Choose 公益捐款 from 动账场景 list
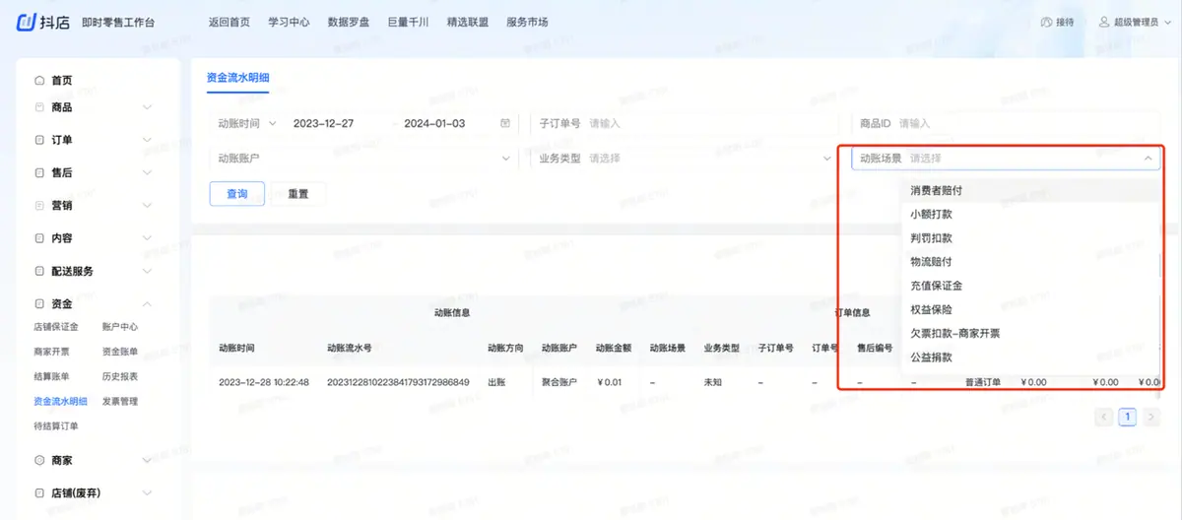This screenshot has width=1182, height=520. pyautogui.click(x=1030, y=357)
